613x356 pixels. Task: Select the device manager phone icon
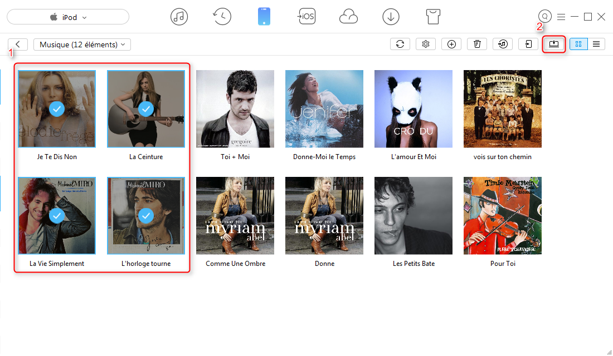coord(264,17)
